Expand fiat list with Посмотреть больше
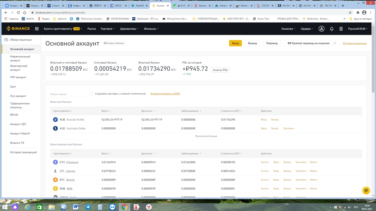This screenshot has width=376, height=211. (206, 136)
